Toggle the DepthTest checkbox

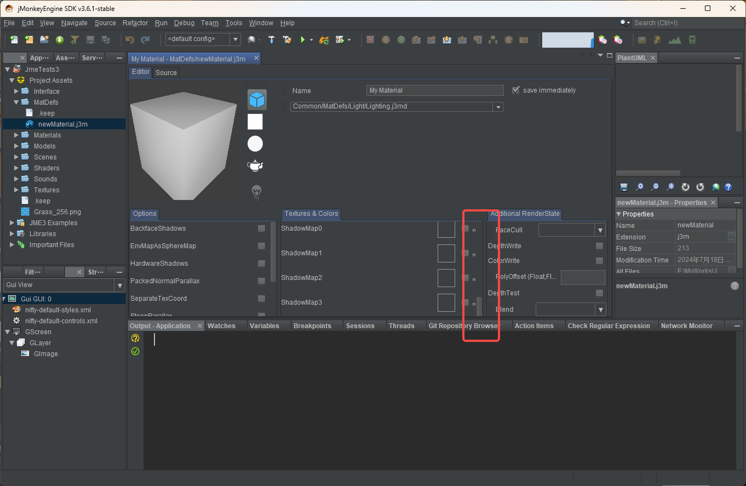[x=599, y=293]
